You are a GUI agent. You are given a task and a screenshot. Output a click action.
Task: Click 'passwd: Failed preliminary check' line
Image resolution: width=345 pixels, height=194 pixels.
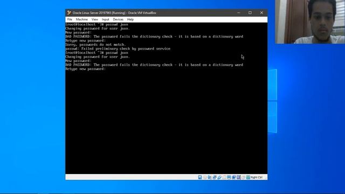118,48
